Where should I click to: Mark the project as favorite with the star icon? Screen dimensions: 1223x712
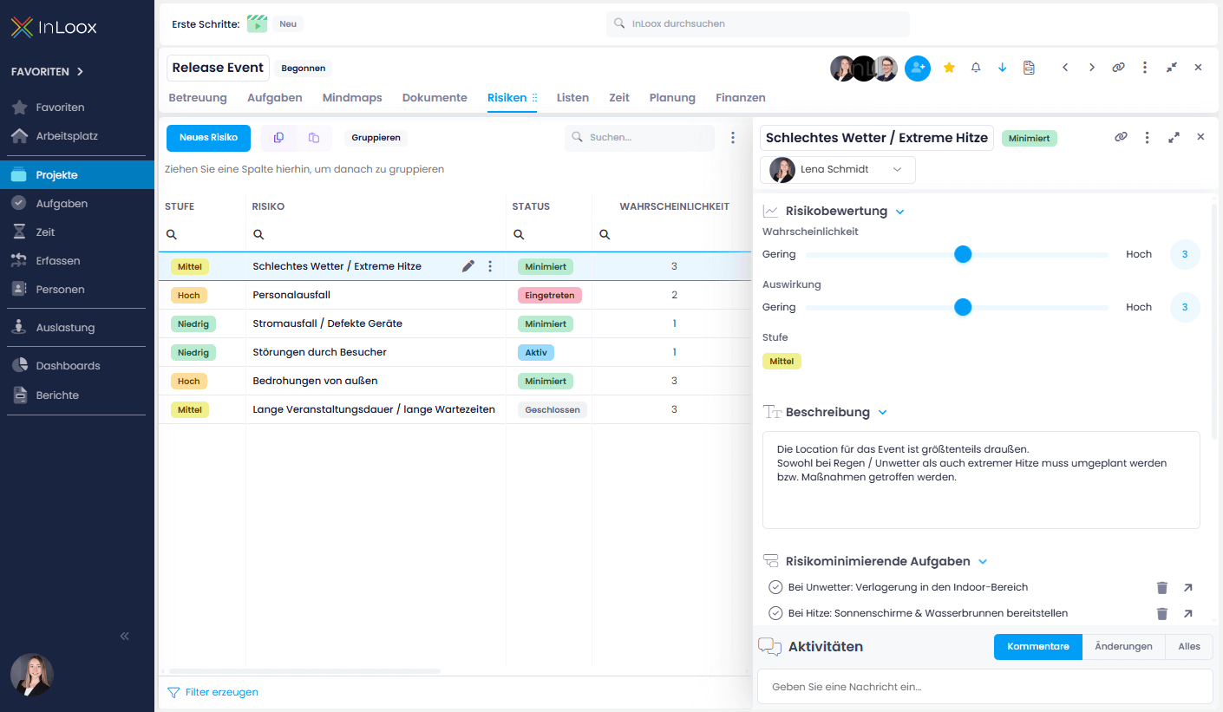[949, 67]
